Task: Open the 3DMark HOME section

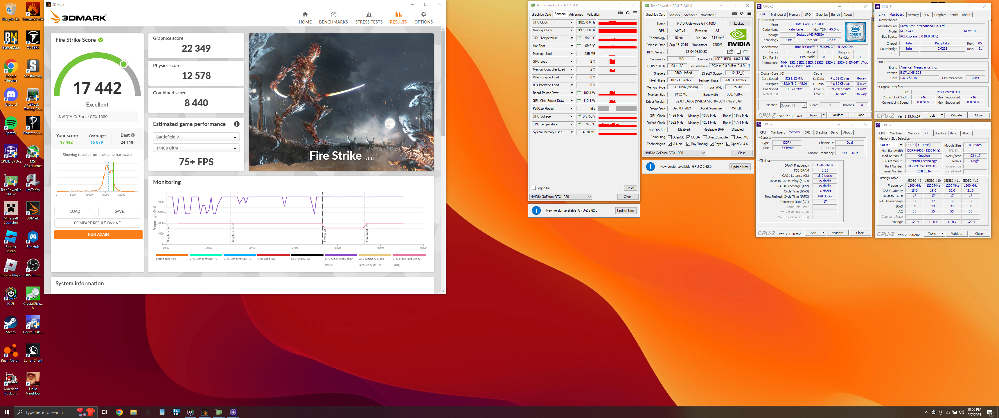Action: point(305,18)
